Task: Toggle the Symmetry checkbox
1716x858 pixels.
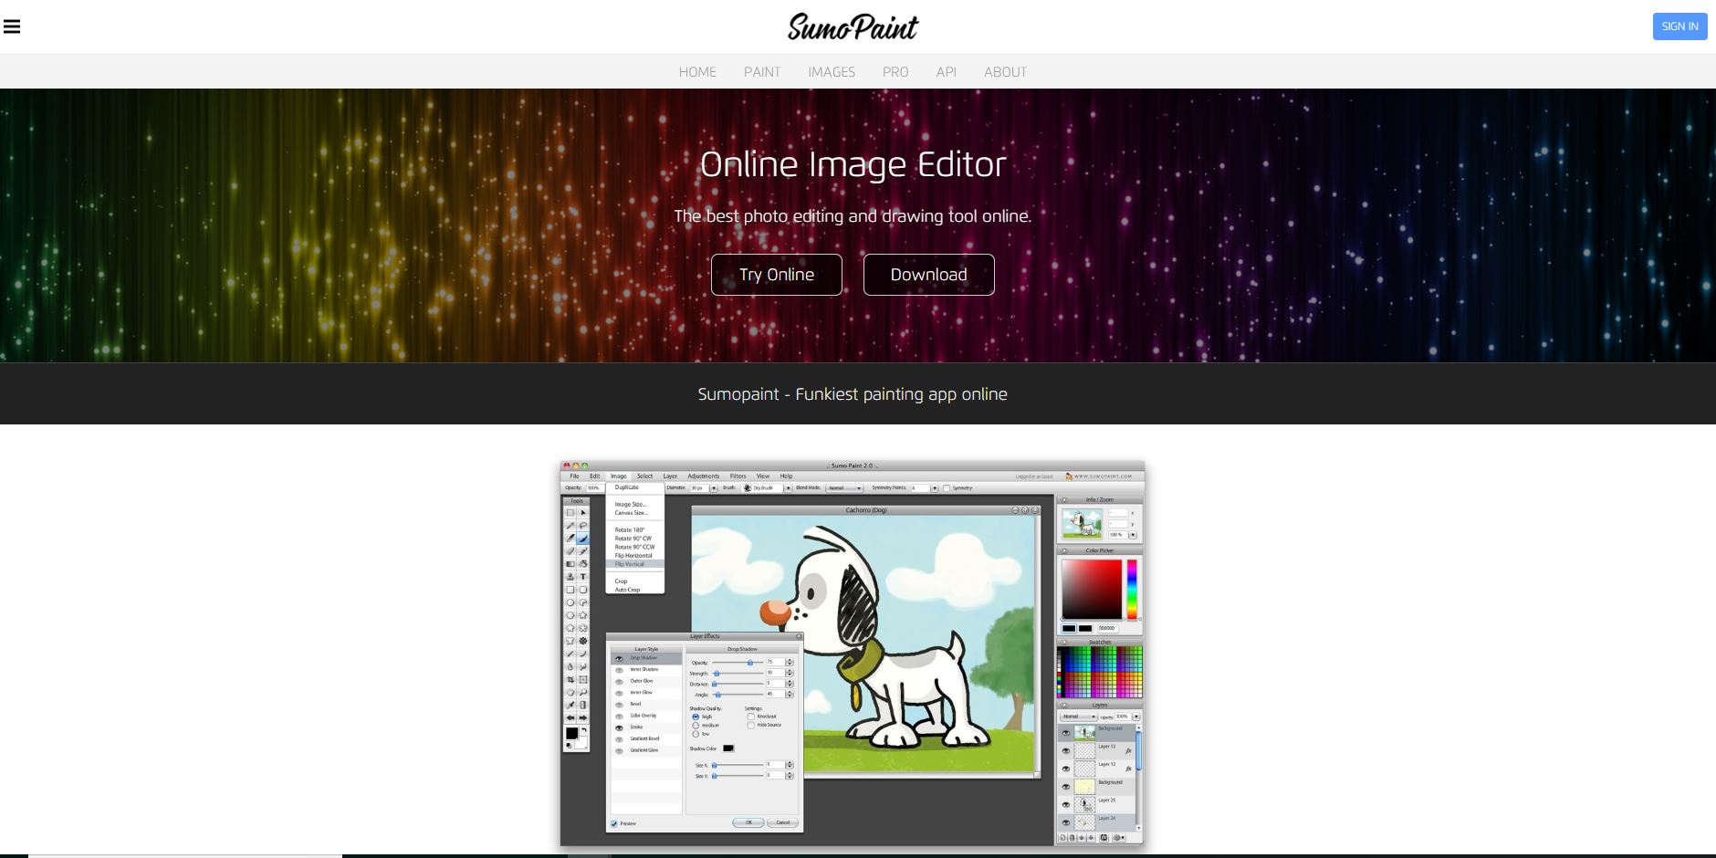Action: 947,488
